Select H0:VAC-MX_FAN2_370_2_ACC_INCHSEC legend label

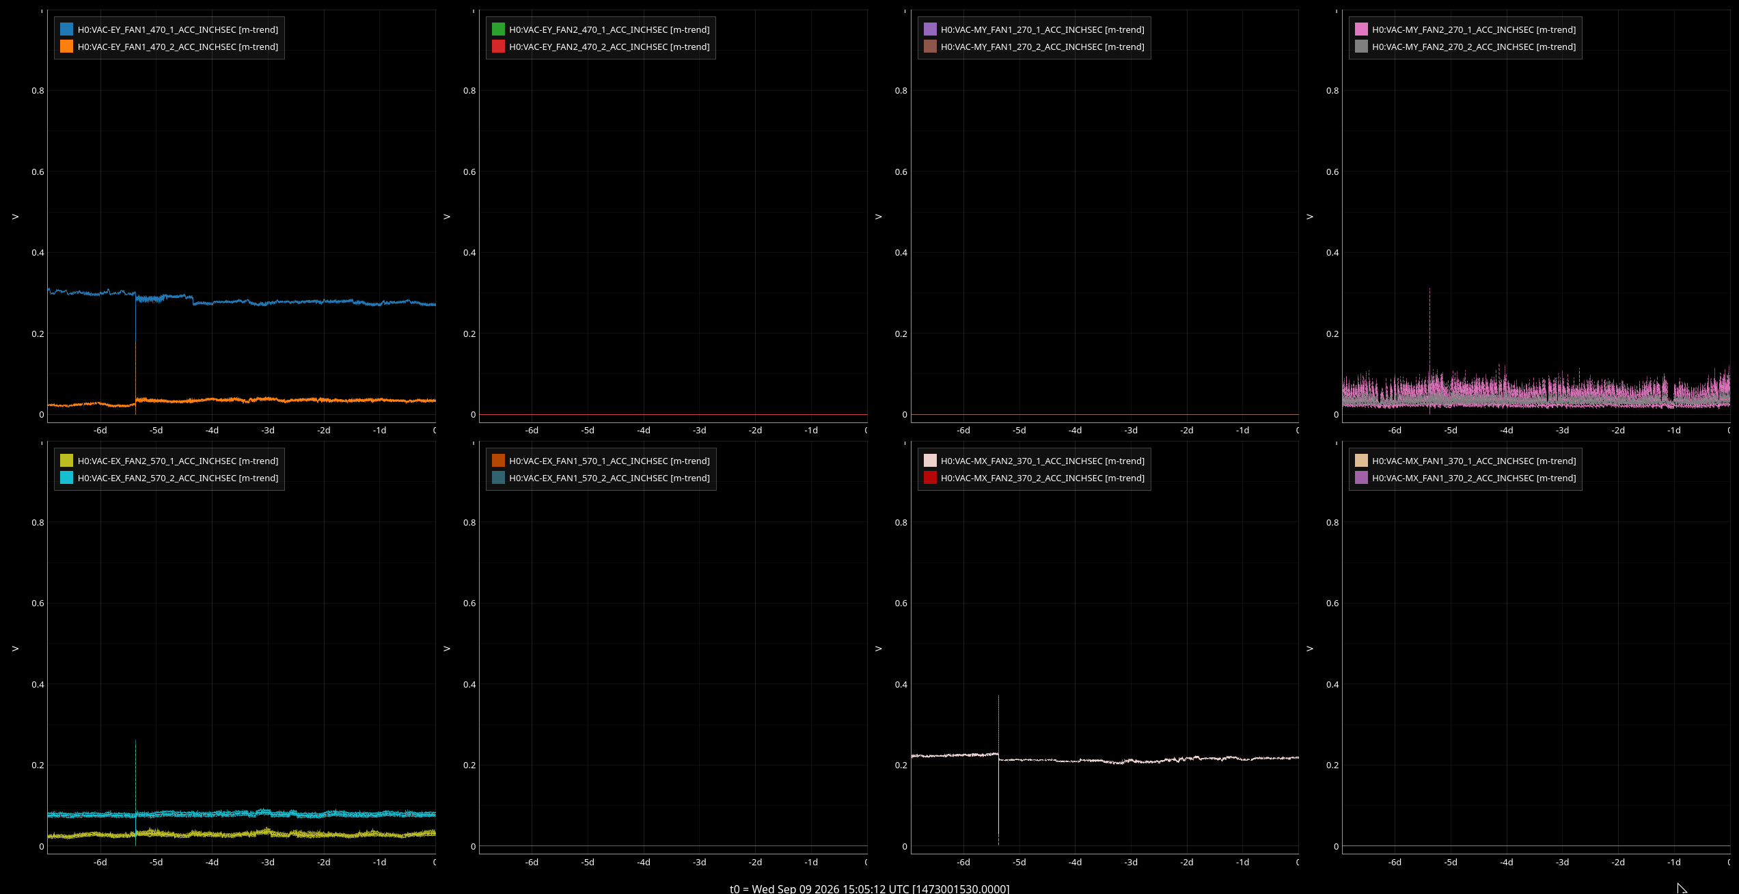click(x=1042, y=478)
